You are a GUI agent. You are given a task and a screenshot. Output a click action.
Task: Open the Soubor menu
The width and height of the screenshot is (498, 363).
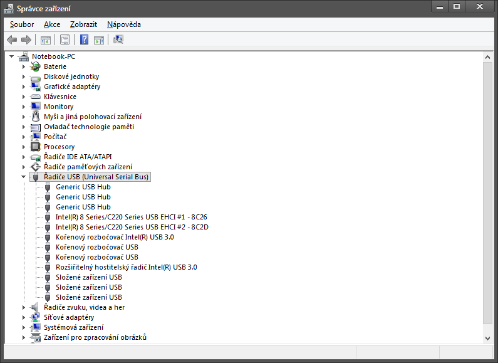tap(21, 24)
